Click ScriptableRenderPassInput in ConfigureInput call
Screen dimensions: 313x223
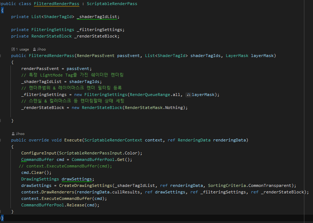click(x=91, y=153)
